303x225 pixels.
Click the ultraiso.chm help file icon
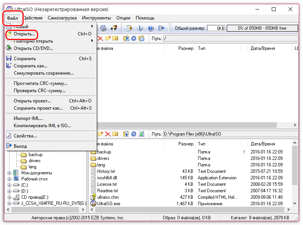(x=93, y=197)
